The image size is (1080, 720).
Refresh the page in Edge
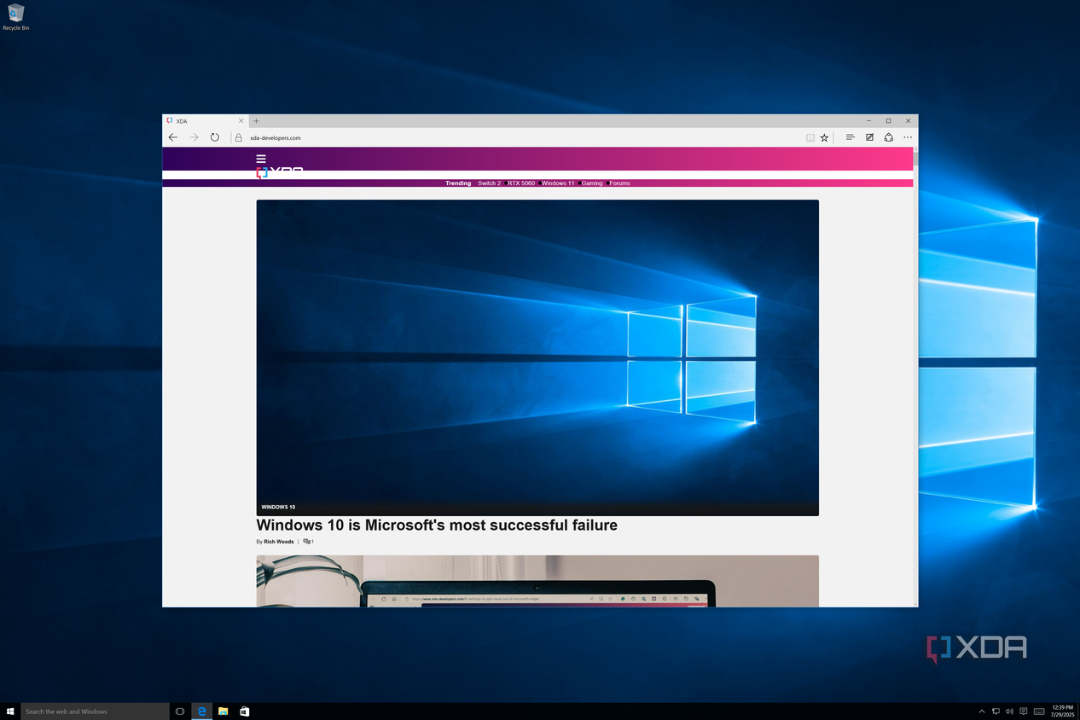[215, 137]
